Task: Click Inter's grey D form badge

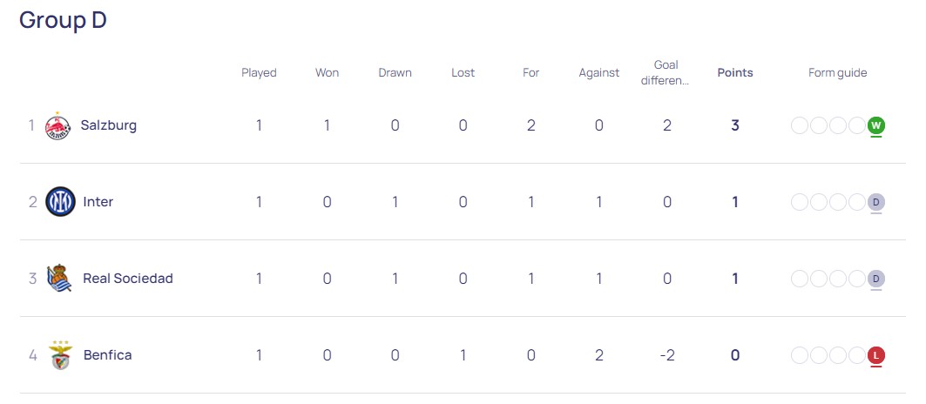Action: (x=875, y=203)
